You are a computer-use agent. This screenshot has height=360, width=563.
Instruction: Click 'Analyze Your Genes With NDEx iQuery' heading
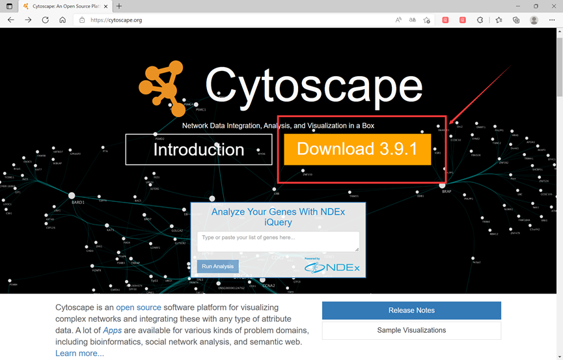point(279,217)
